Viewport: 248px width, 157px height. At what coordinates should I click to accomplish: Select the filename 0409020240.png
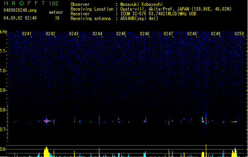(20, 10)
